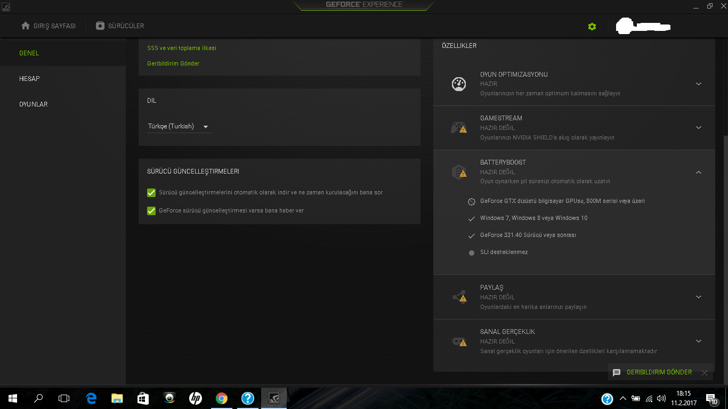Open the Action Center notifications icon
Image resolution: width=728 pixels, height=409 pixels.
[x=711, y=399]
